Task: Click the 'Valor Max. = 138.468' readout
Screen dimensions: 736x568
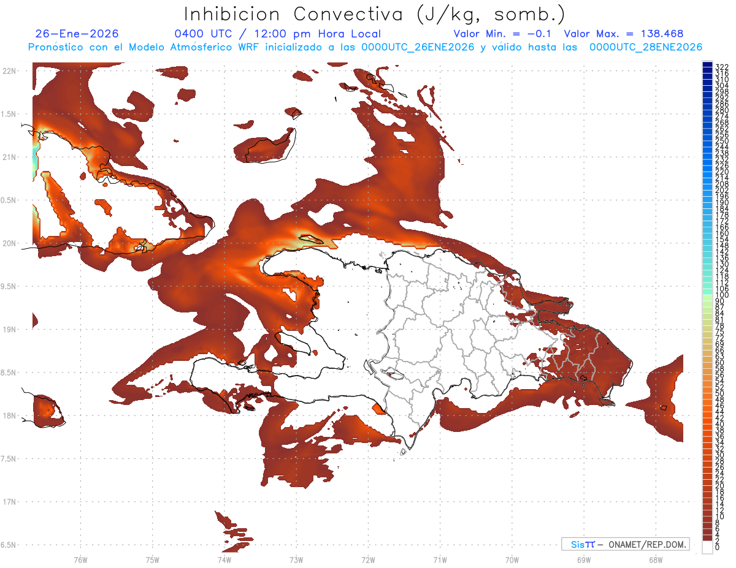Action: (623, 34)
